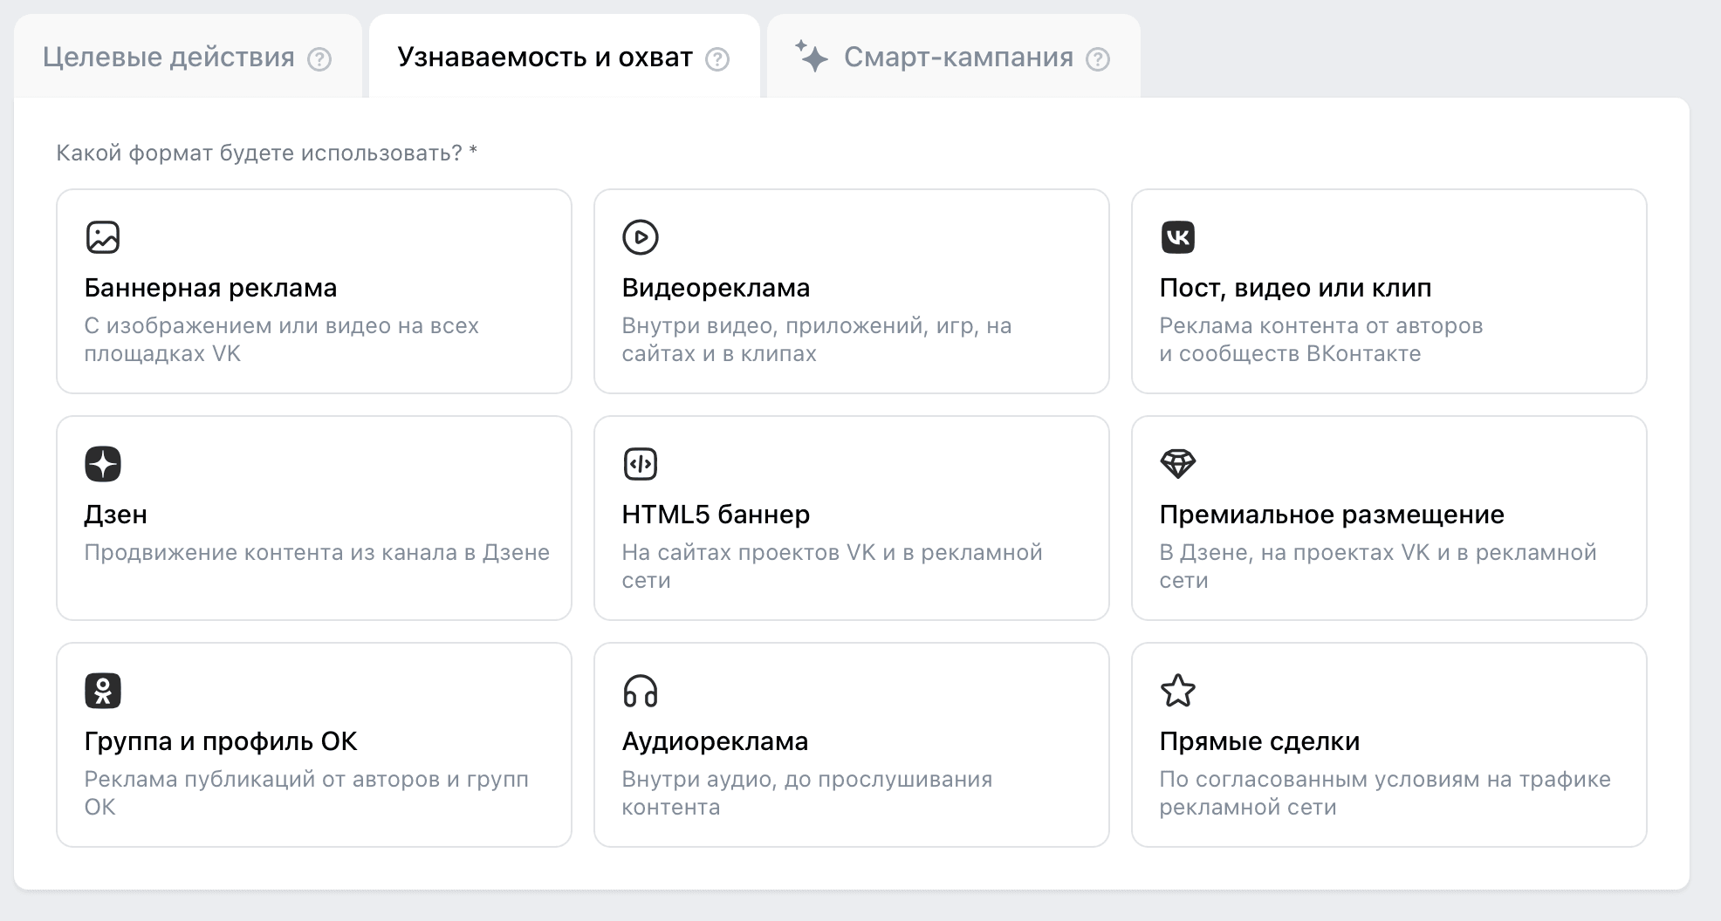
Task: Choose the Премиальное размещение format title
Action: pos(1332,515)
